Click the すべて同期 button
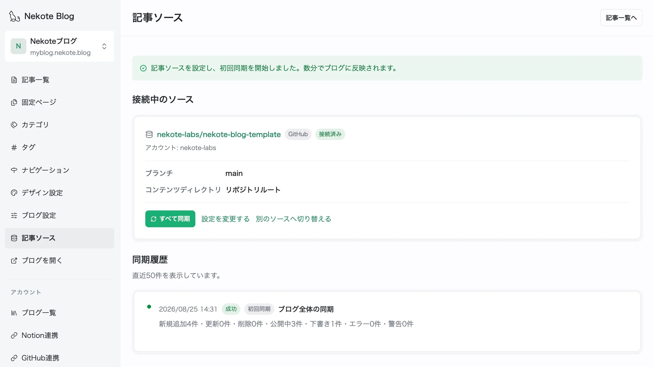Image resolution: width=653 pixels, height=367 pixels. coord(170,219)
